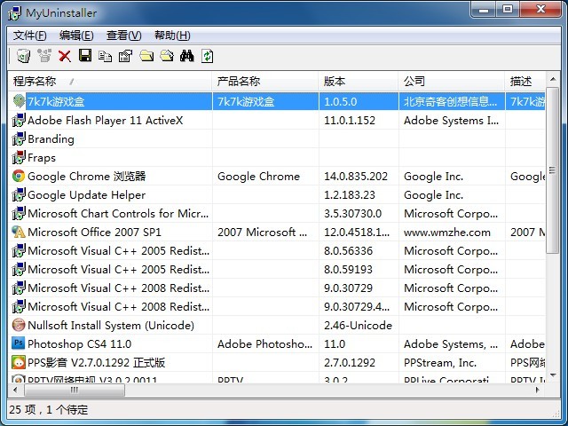Open the 编辑(E) menu
Screen dimensions: 568x426
pos(76,35)
